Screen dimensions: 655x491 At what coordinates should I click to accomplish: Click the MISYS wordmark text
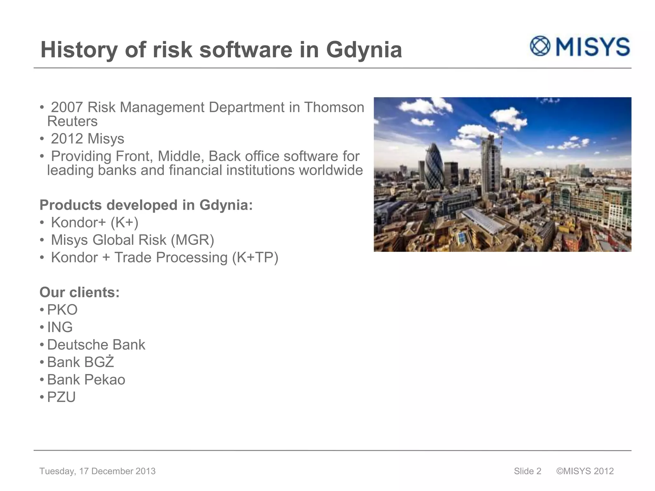593,47
